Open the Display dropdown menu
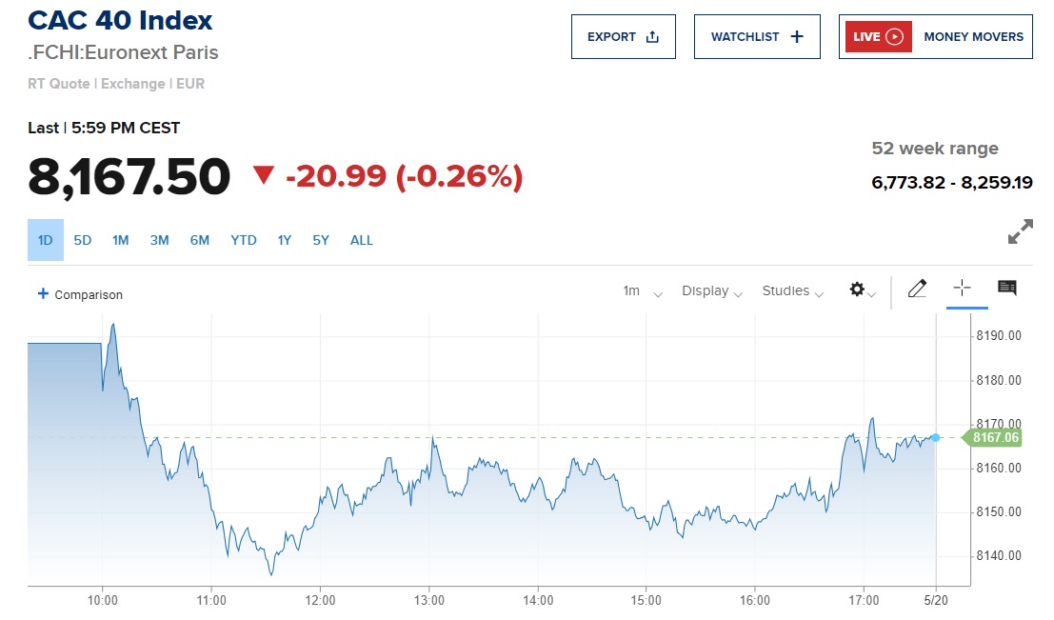1054x620 pixels. tap(711, 291)
